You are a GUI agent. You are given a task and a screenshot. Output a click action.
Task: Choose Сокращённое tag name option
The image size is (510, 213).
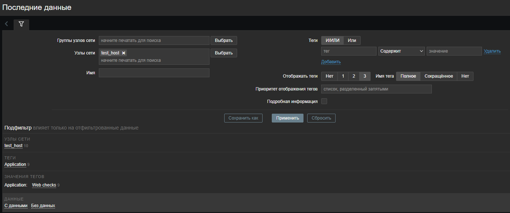tap(438, 76)
